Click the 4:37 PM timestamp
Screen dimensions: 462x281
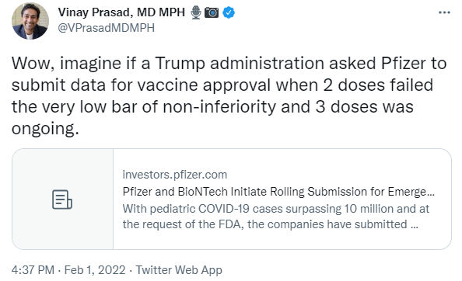[33, 270]
